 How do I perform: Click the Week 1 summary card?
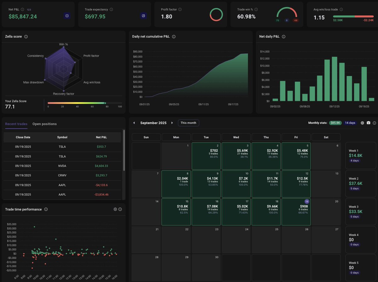tap(361, 156)
